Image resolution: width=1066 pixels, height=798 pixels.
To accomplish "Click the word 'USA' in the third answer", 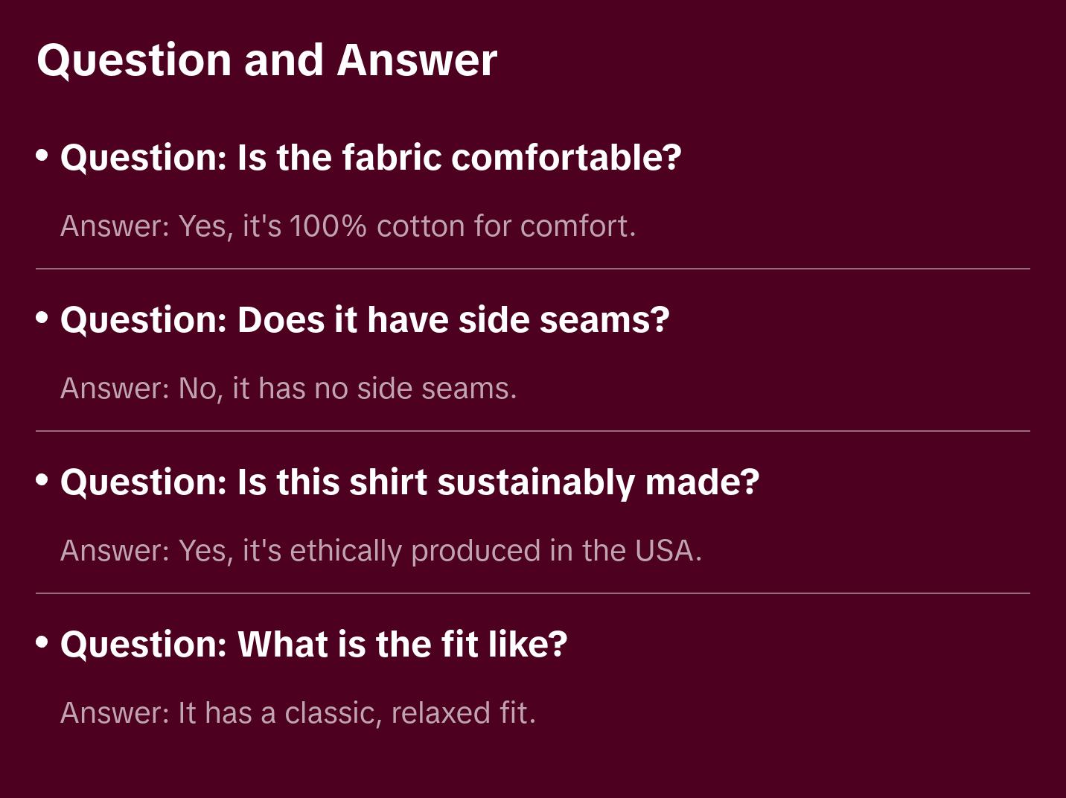I will pos(664,551).
